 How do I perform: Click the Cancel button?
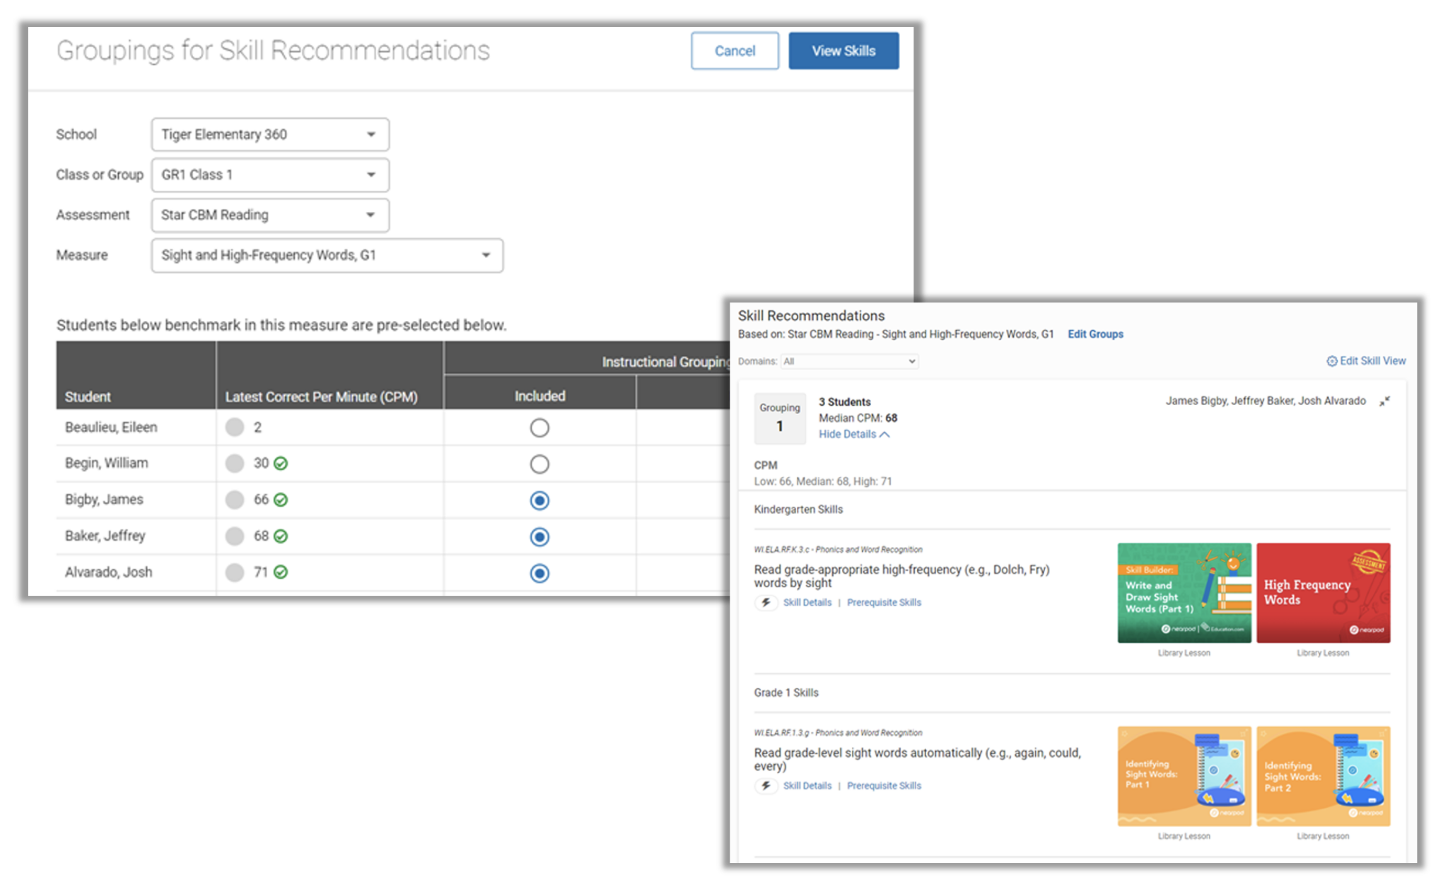735,51
